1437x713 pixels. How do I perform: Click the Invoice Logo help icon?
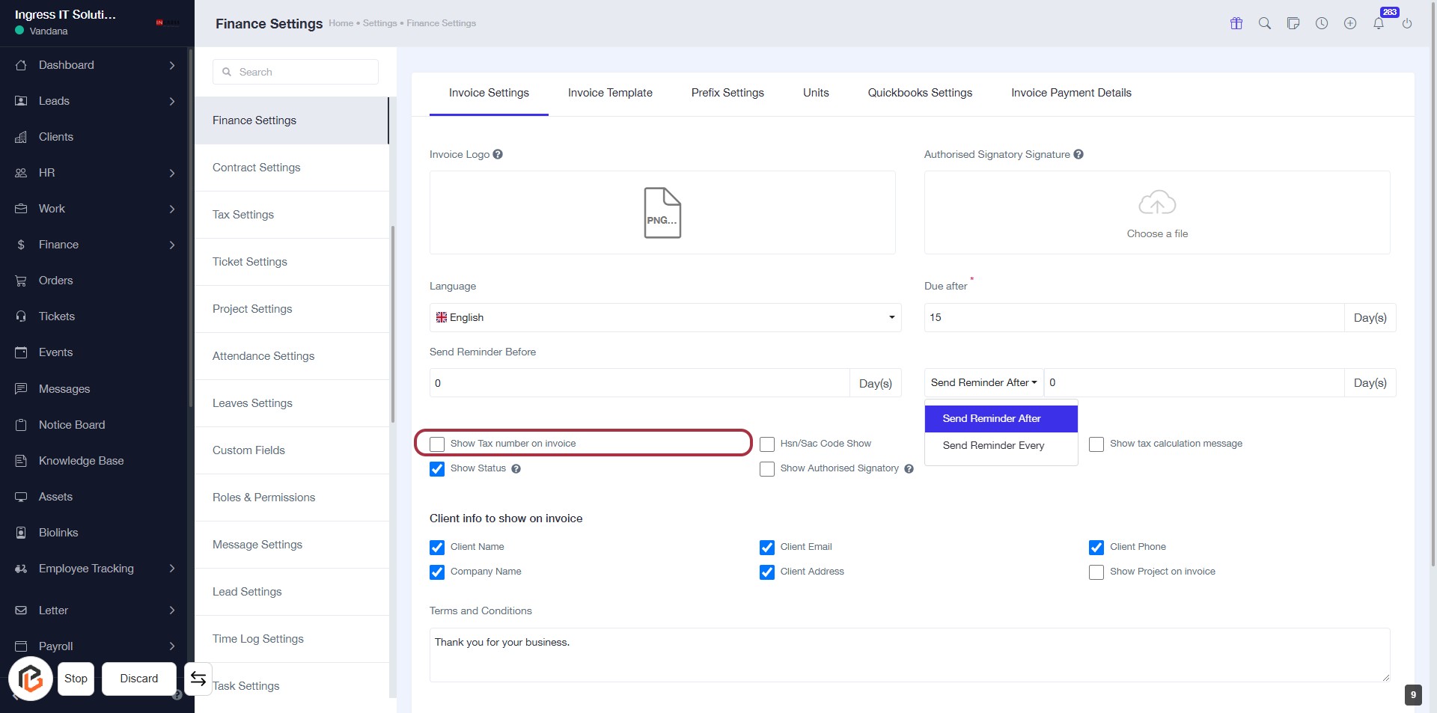click(498, 154)
